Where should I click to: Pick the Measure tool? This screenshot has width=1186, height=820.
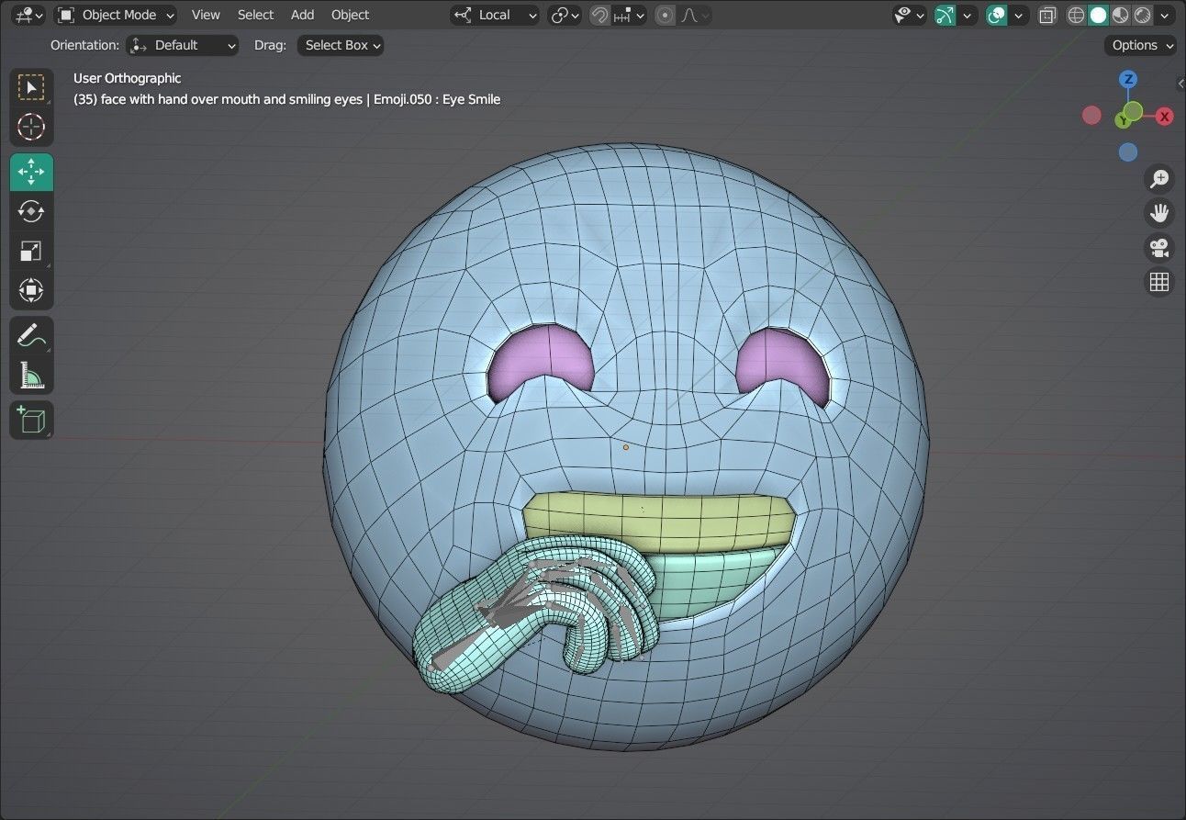[31, 376]
